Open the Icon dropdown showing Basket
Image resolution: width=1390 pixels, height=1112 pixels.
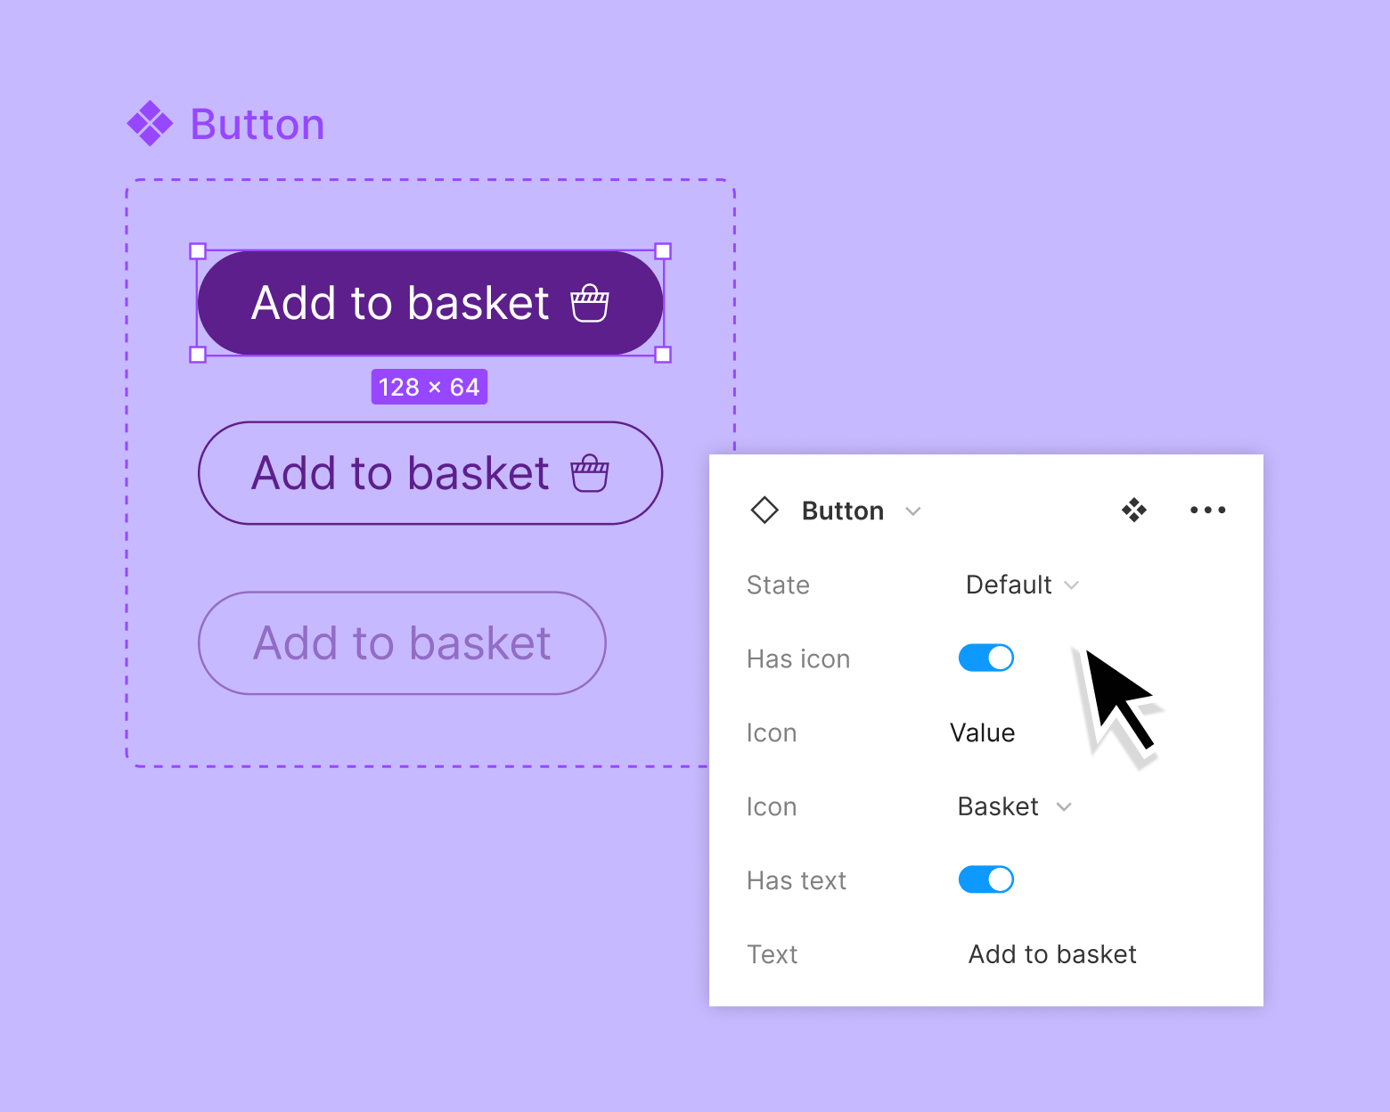click(x=1014, y=806)
